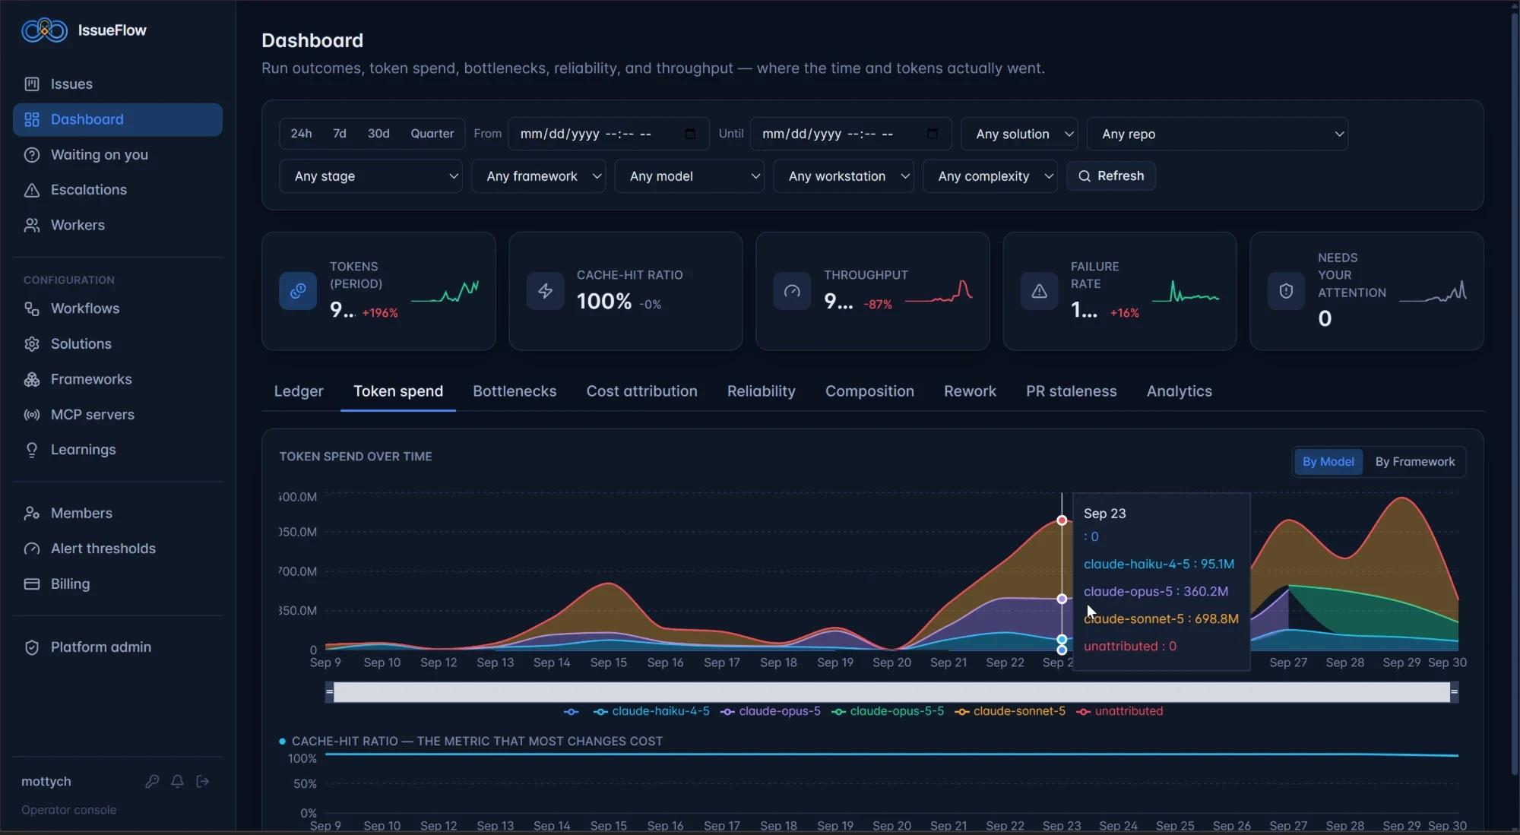Open the Learnings lightbulb icon

(32, 451)
